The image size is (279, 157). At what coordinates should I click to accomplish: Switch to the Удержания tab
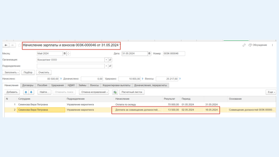[x=57, y=85]
